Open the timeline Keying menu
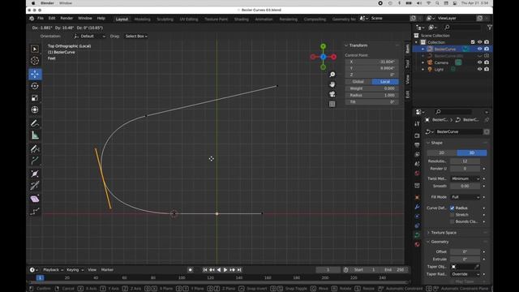 click(x=75, y=270)
